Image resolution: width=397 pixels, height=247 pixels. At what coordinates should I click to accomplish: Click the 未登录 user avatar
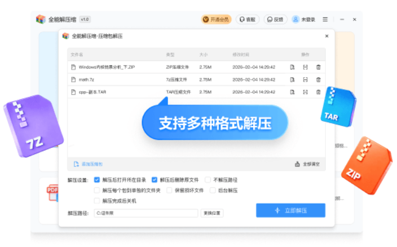pos(295,19)
